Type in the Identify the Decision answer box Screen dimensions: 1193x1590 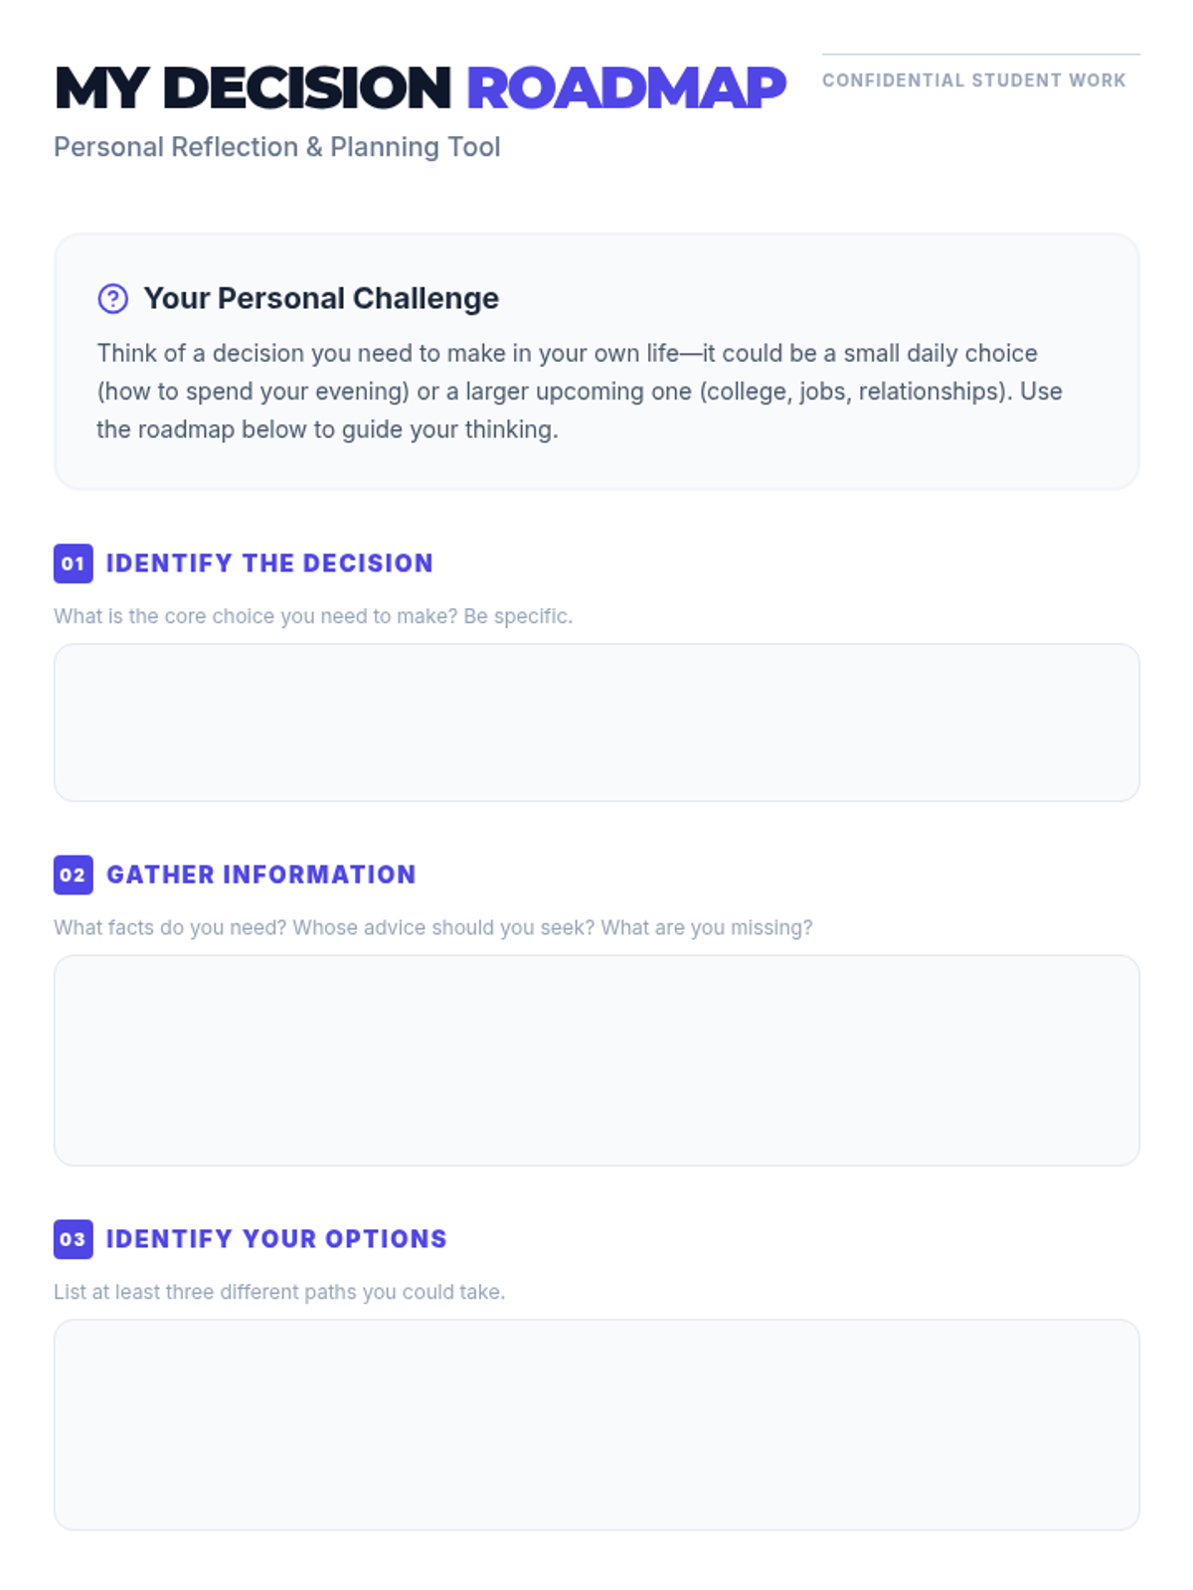coord(596,722)
